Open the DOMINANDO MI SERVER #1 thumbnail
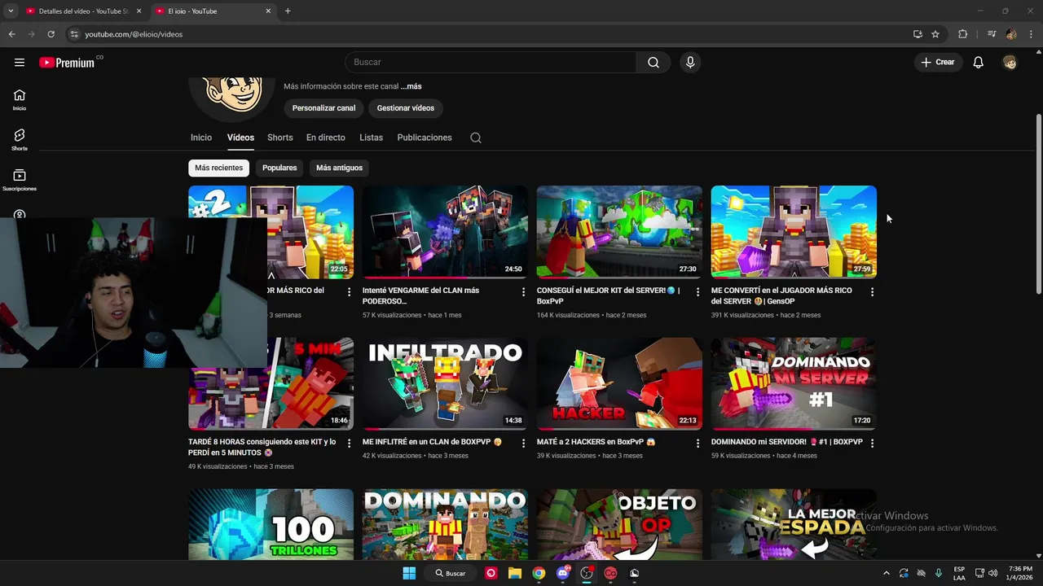This screenshot has height=586, width=1043. point(794,383)
